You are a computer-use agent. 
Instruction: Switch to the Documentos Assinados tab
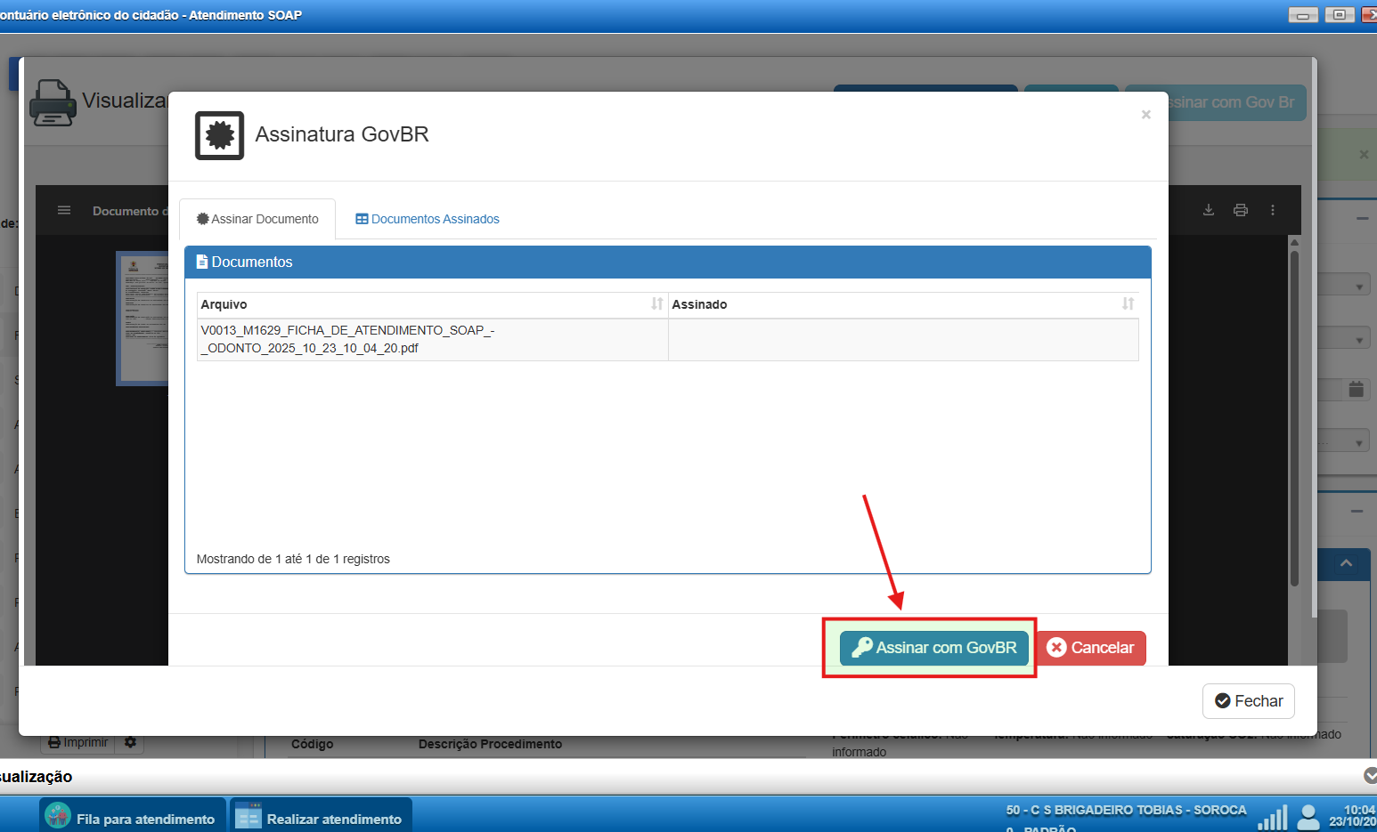[428, 219]
